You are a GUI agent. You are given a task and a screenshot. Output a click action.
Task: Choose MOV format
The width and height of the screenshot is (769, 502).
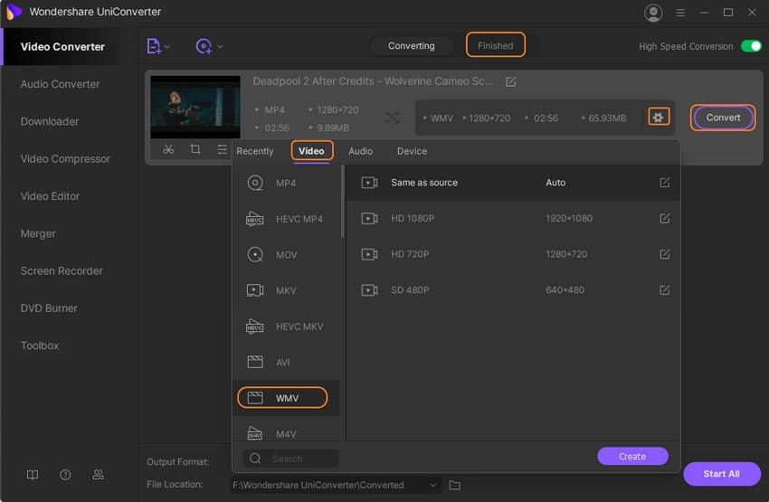[x=287, y=254]
